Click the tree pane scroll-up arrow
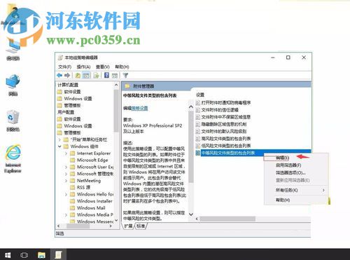Screen dimensions: 350x260 (116, 85)
